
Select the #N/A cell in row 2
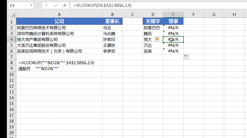point(173,28)
